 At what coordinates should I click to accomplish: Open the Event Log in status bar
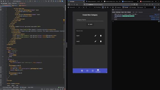pyautogui.click(x=61, y=87)
